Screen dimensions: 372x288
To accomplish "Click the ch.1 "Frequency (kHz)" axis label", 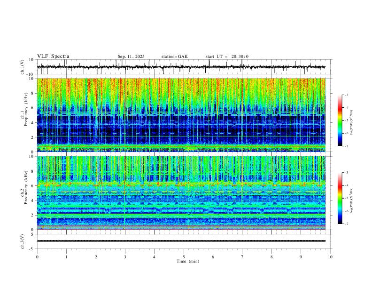I will (x=26, y=109).
